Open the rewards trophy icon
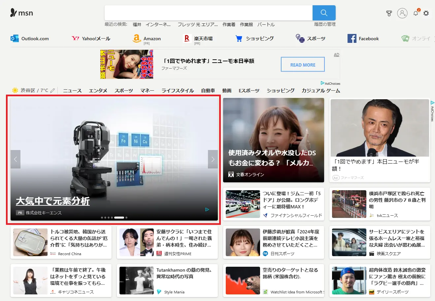 point(389,13)
